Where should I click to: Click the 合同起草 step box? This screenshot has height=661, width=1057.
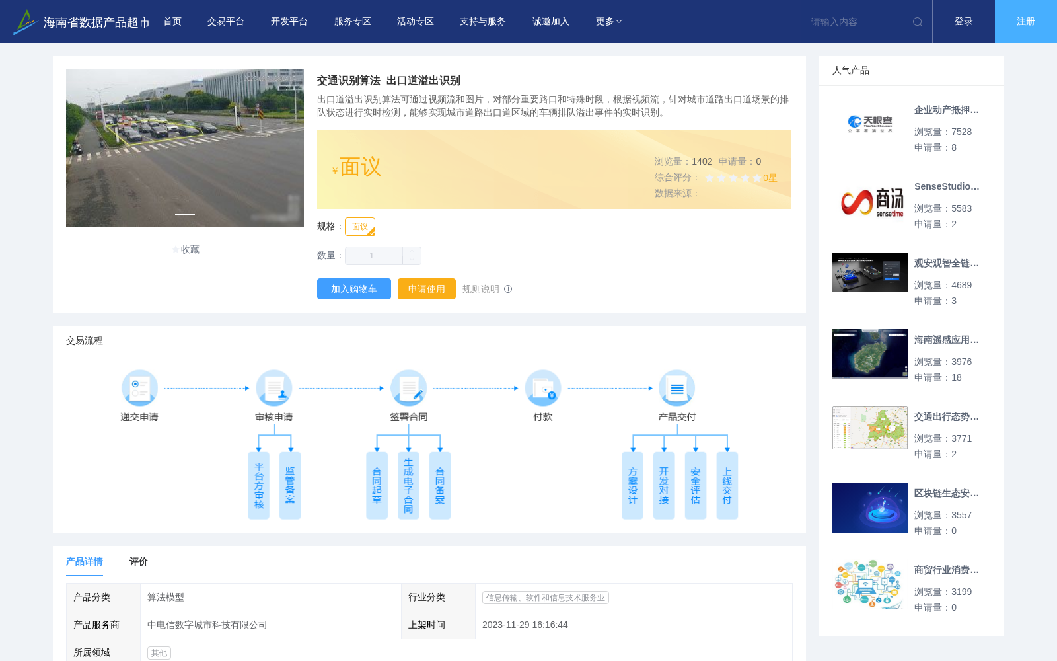(x=377, y=486)
